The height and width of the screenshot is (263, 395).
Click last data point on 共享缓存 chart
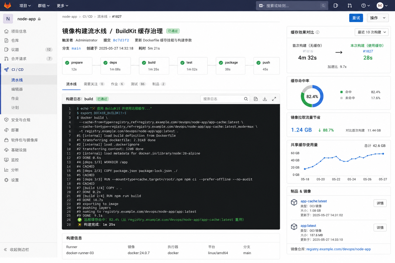tap(383, 154)
